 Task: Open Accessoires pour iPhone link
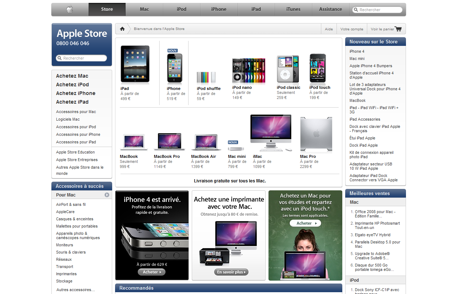click(x=78, y=134)
